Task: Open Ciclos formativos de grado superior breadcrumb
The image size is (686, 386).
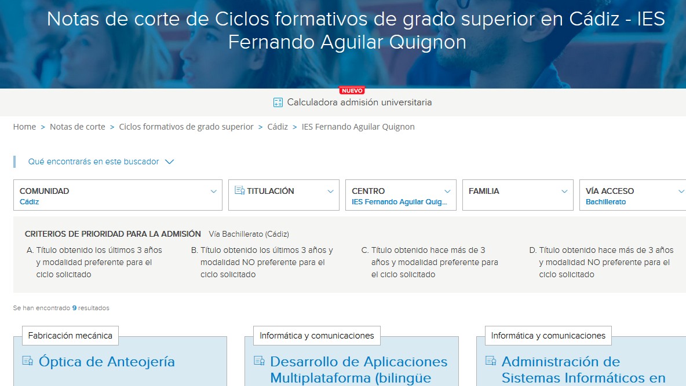Action: coord(187,127)
